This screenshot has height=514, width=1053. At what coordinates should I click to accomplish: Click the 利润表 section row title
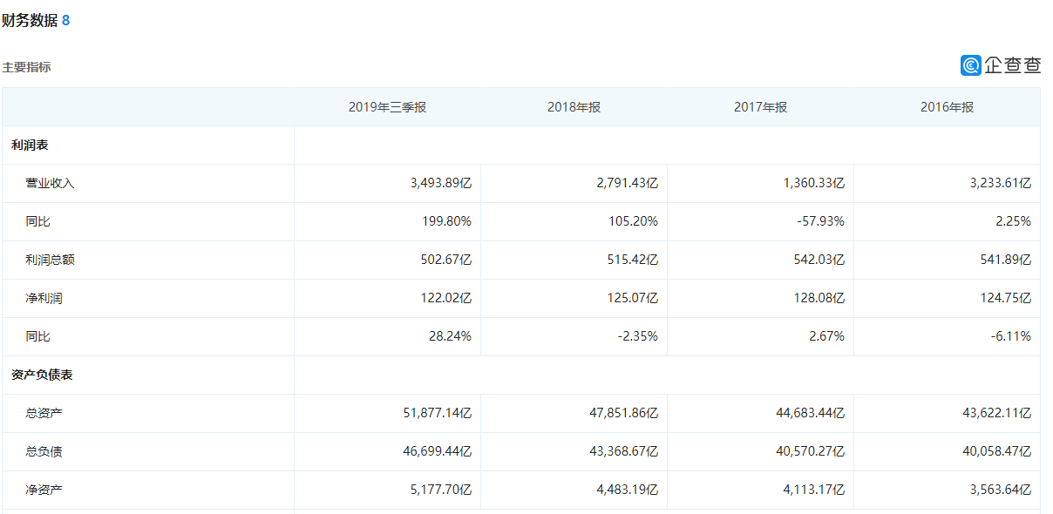tap(30, 145)
